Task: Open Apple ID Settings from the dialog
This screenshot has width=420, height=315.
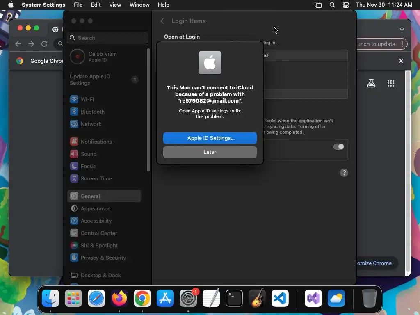Action: pos(210,138)
